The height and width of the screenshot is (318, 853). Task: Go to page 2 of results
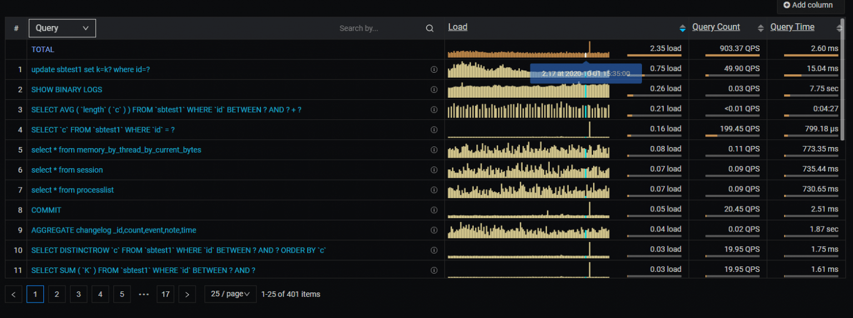pyautogui.click(x=57, y=294)
